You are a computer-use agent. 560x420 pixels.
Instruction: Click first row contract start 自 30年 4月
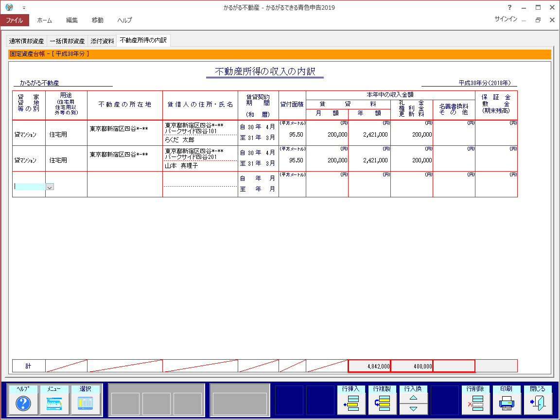pos(258,127)
